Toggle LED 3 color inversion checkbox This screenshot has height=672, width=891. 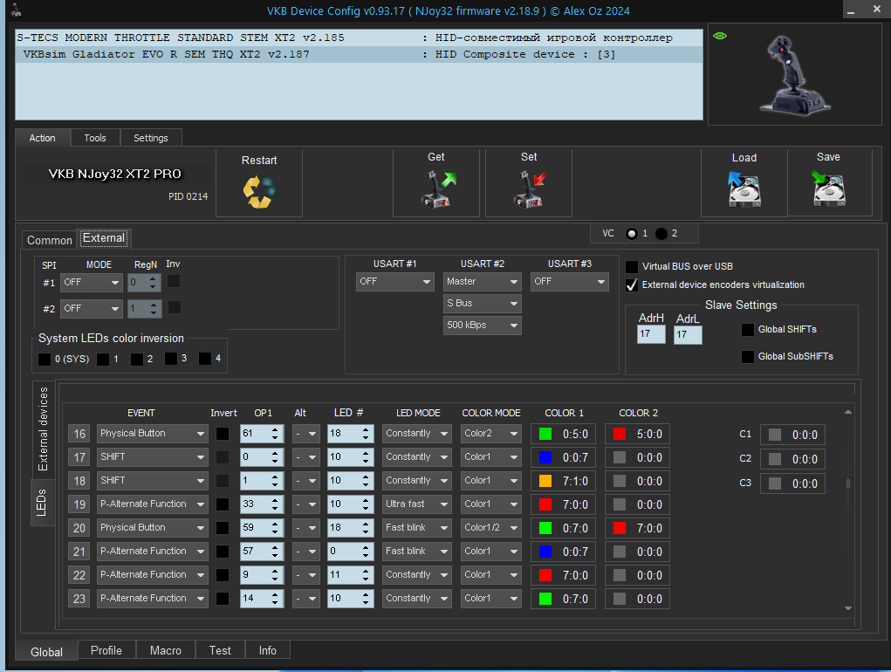coord(171,359)
